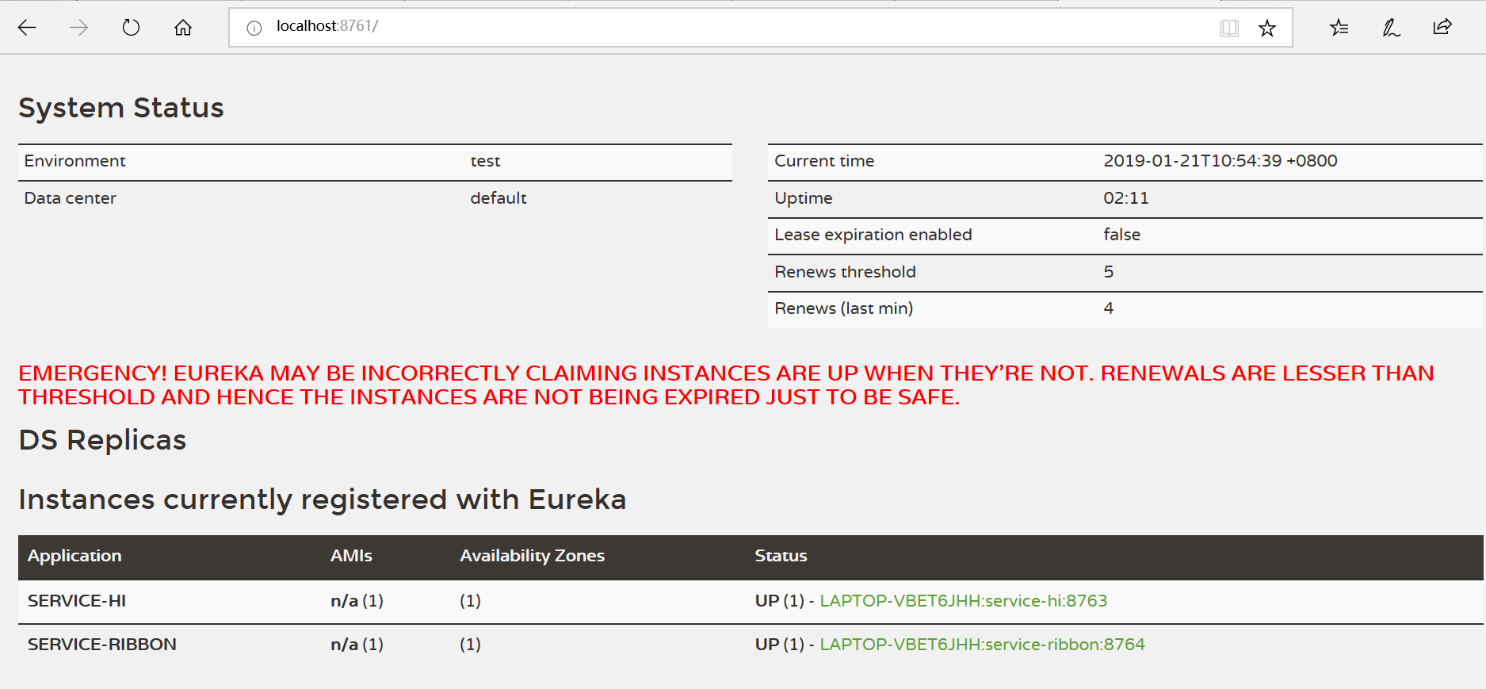Select n/a (1) AMIs cell for SERVICE-RIBBON
Screen dimensions: 1486x689
tap(357, 645)
